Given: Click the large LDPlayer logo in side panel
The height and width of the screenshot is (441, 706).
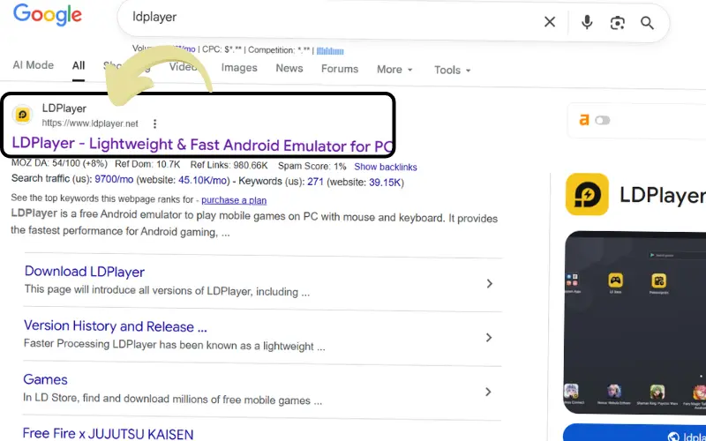Looking at the screenshot, I should point(587,194).
